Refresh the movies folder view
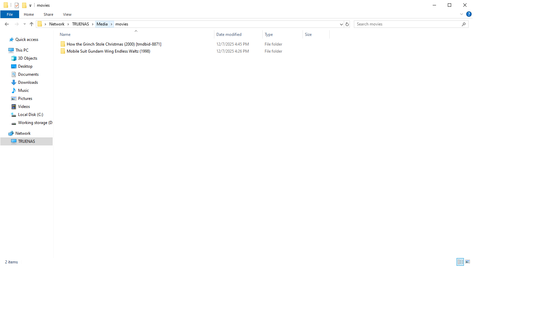The image size is (534, 311). (347, 24)
